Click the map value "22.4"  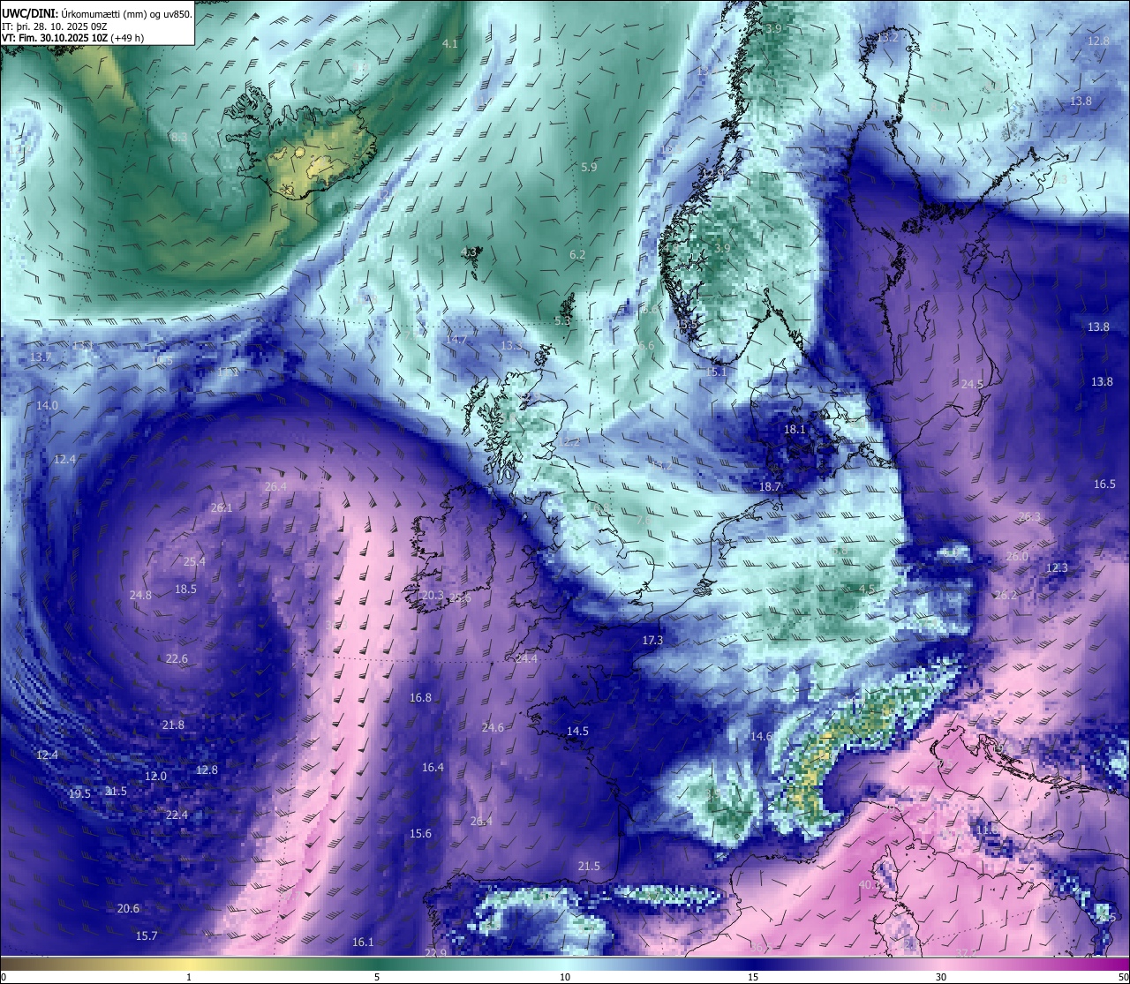177,815
